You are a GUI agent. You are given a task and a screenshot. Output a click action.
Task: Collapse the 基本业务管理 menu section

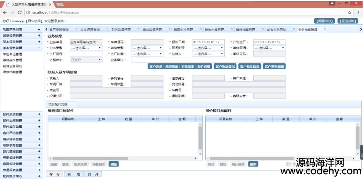[39, 48]
